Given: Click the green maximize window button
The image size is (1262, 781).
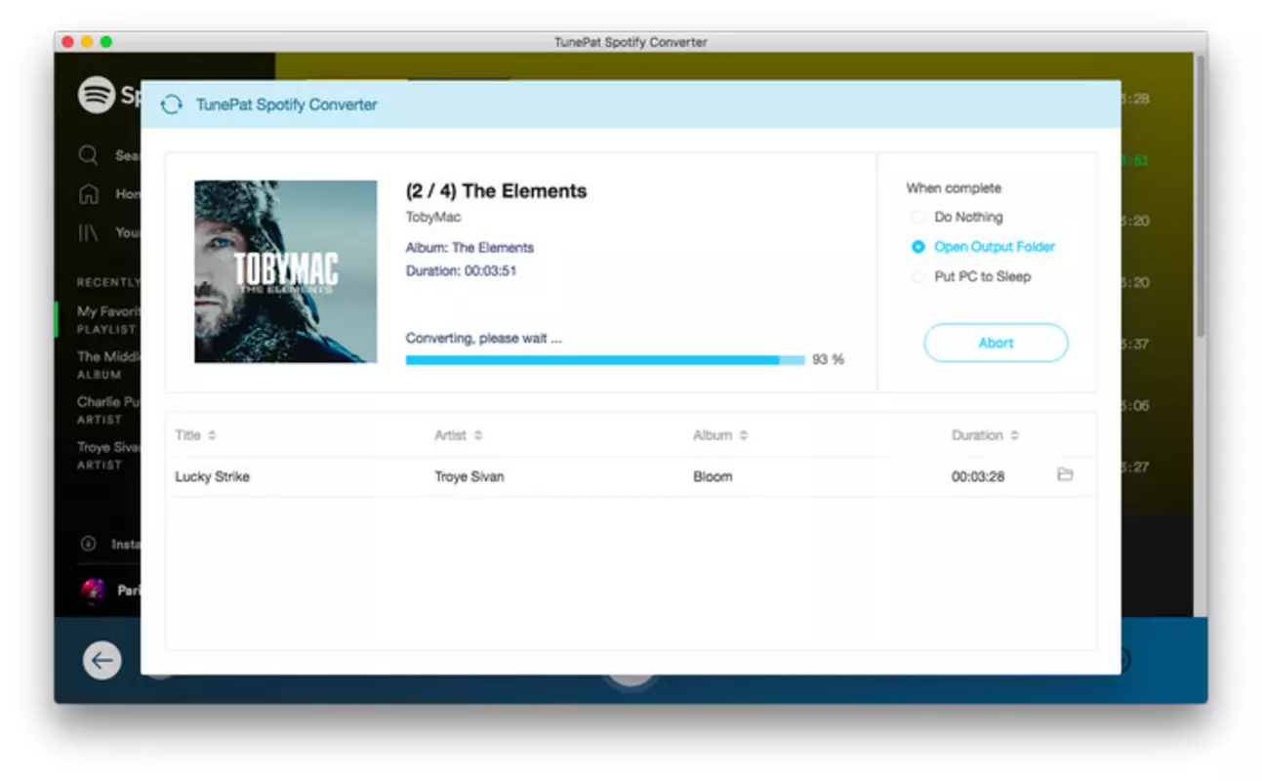Looking at the screenshot, I should [106, 42].
